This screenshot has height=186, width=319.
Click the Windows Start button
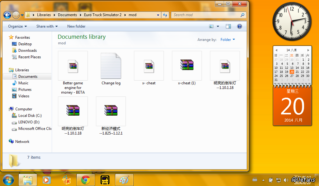click(8, 180)
